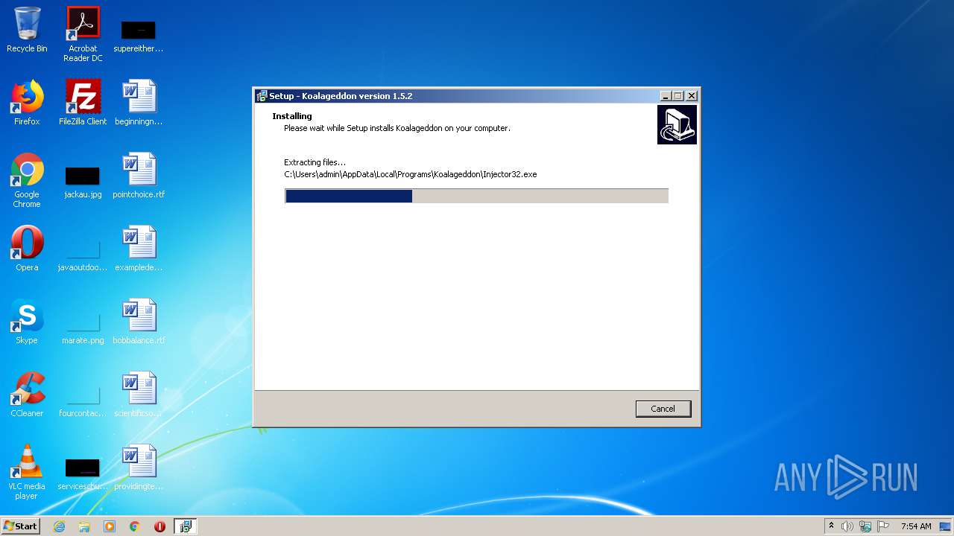Select the Google Chrome desktop shortcut
954x536 pixels.
point(27,180)
